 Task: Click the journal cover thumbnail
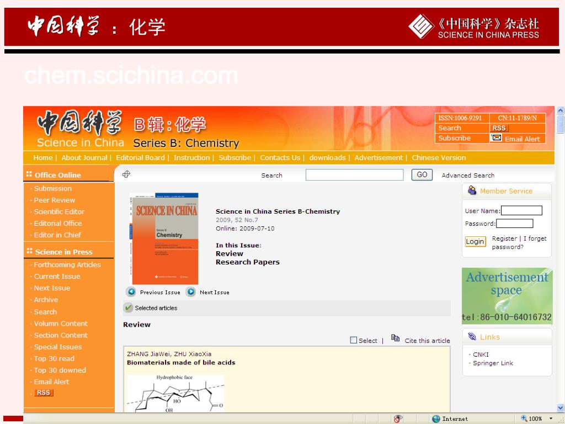(164, 239)
